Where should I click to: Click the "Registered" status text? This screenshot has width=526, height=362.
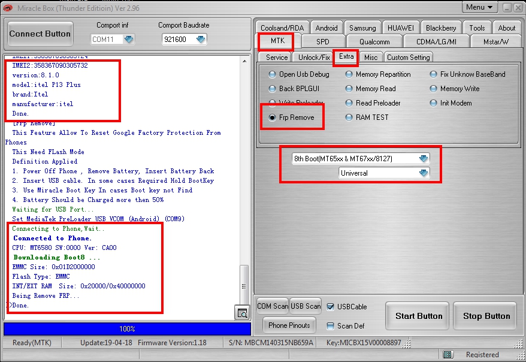pos(482,355)
